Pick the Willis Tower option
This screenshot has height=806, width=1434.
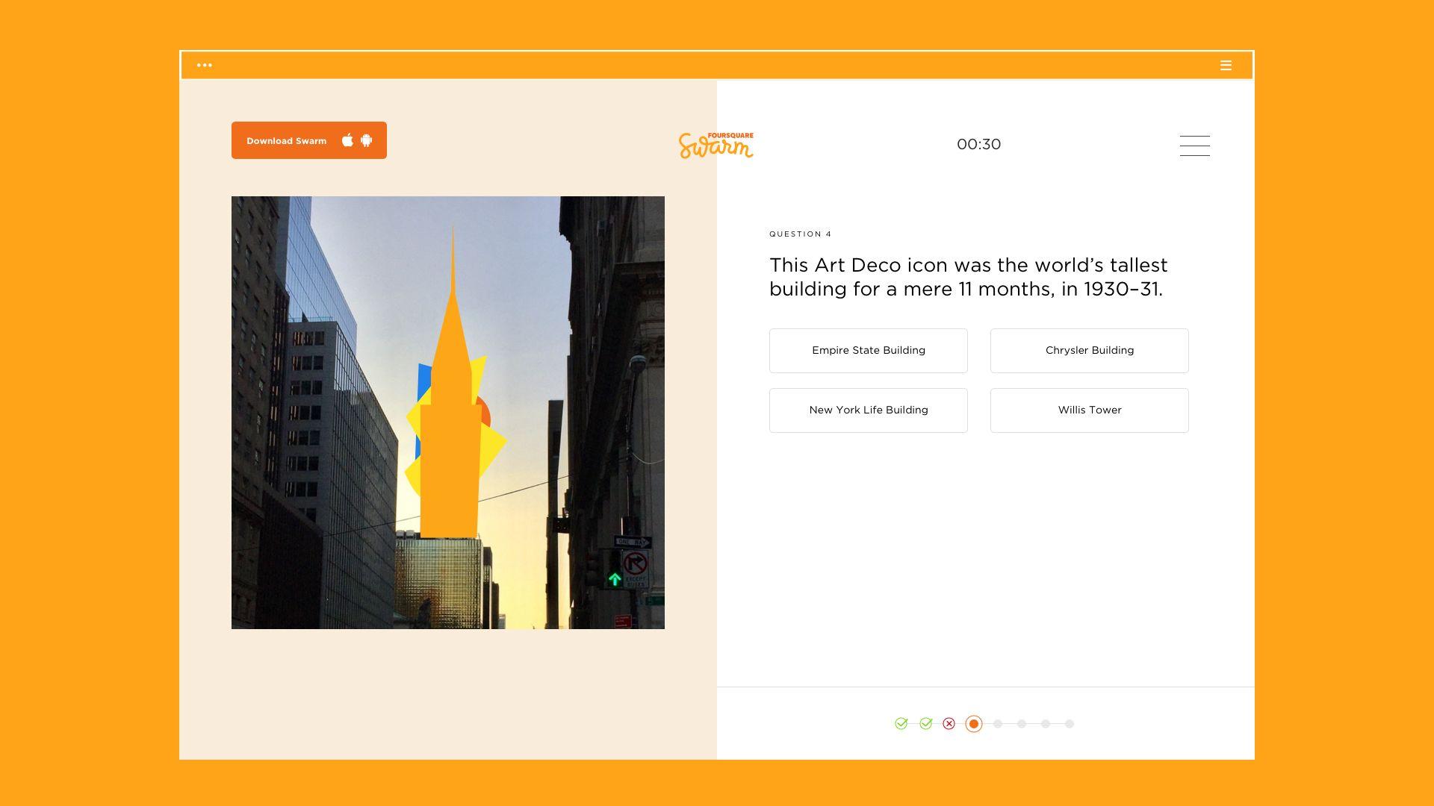[1089, 410]
